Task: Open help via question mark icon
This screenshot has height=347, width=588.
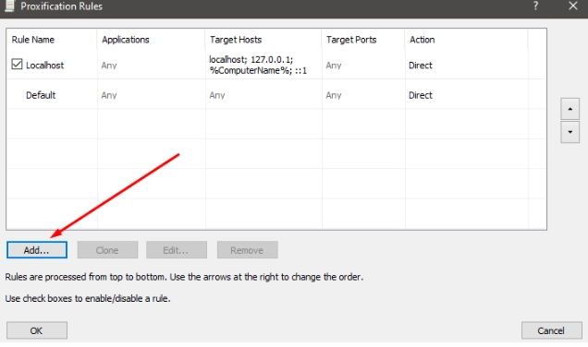Action: pyautogui.click(x=535, y=6)
